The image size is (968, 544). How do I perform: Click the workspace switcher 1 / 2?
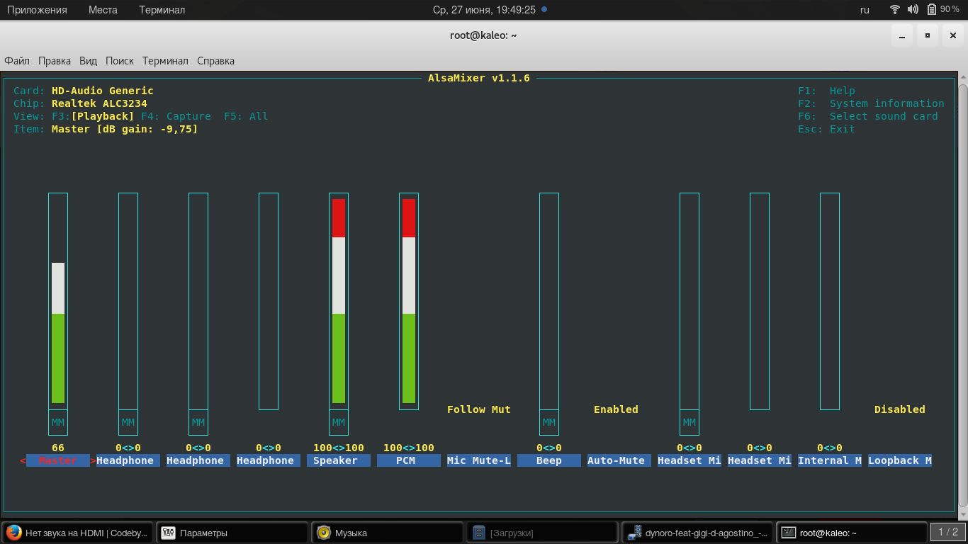click(x=948, y=532)
